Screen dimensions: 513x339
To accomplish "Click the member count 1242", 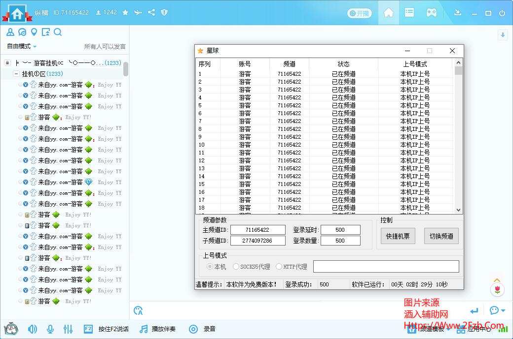I will coord(107,12).
